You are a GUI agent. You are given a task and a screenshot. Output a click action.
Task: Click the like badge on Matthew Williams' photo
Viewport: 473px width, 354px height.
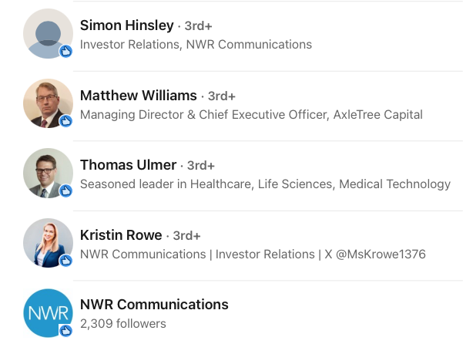[x=65, y=121]
